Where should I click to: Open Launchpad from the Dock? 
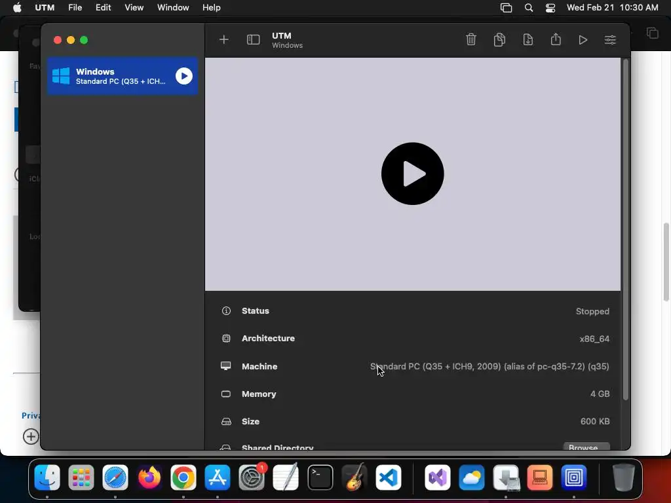[81, 477]
